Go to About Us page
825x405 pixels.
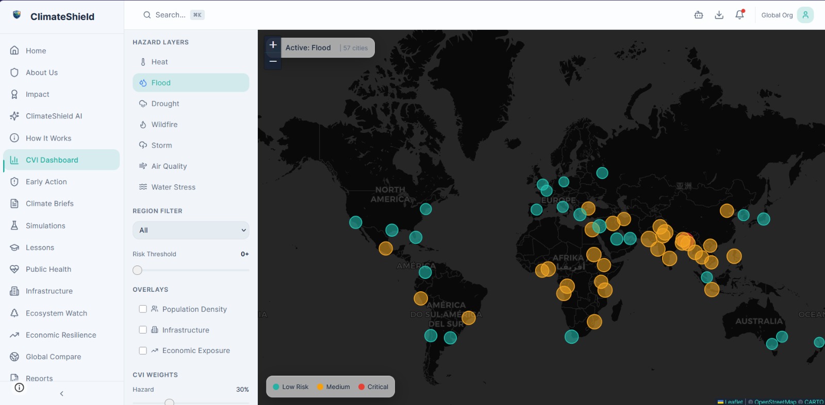pos(61,73)
